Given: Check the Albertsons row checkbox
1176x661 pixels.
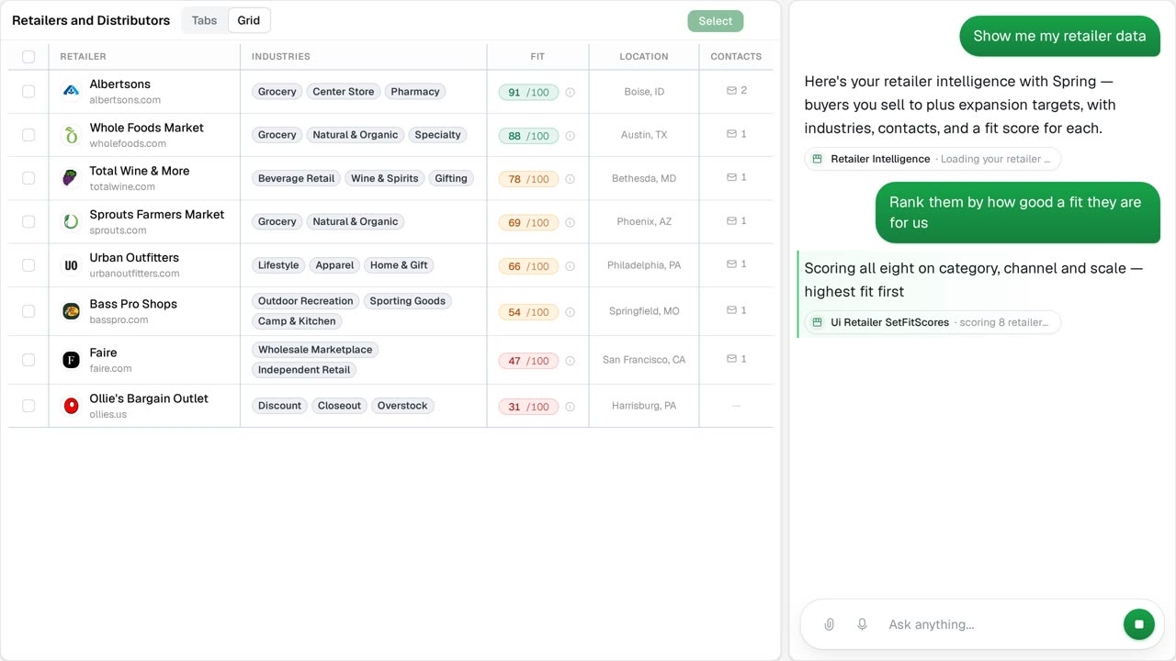Looking at the screenshot, I should [x=28, y=92].
